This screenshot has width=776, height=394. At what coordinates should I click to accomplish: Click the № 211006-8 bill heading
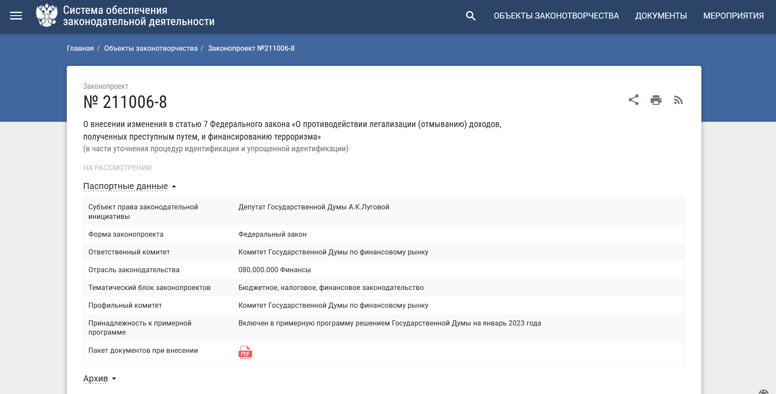pos(125,102)
